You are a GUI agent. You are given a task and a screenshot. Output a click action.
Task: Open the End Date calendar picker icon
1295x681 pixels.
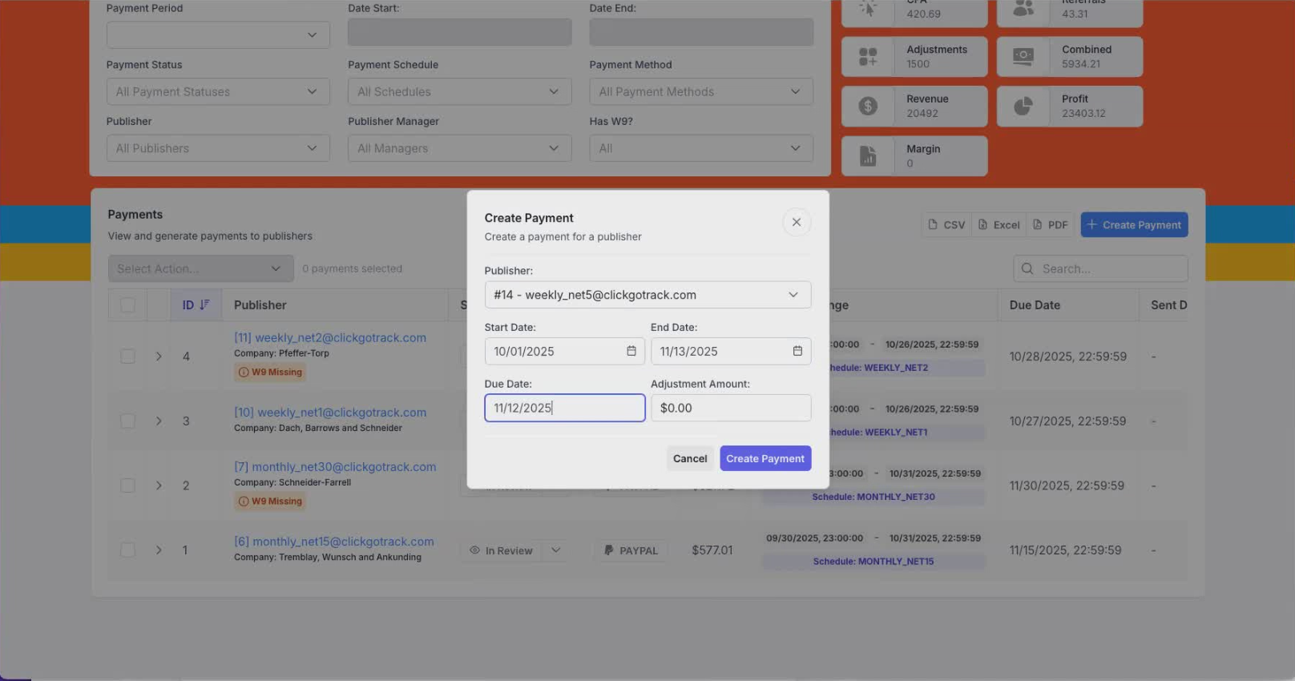[x=797, y=351]
